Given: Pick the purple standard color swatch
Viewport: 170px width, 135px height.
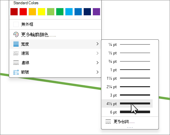Looking at the screenshot, I should click(96, 12).
